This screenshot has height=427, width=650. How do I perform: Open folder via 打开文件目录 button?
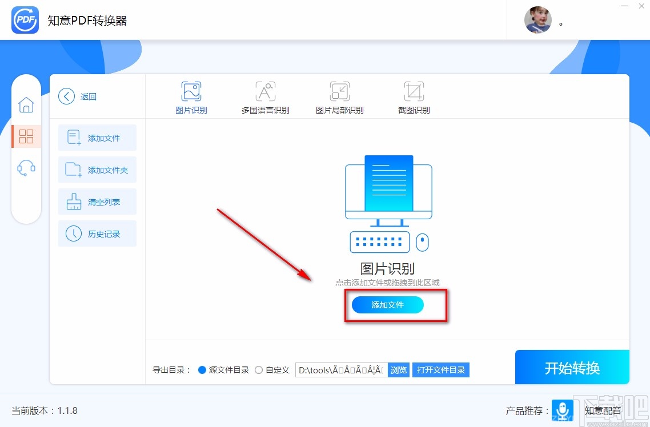(x=440, y=369)
